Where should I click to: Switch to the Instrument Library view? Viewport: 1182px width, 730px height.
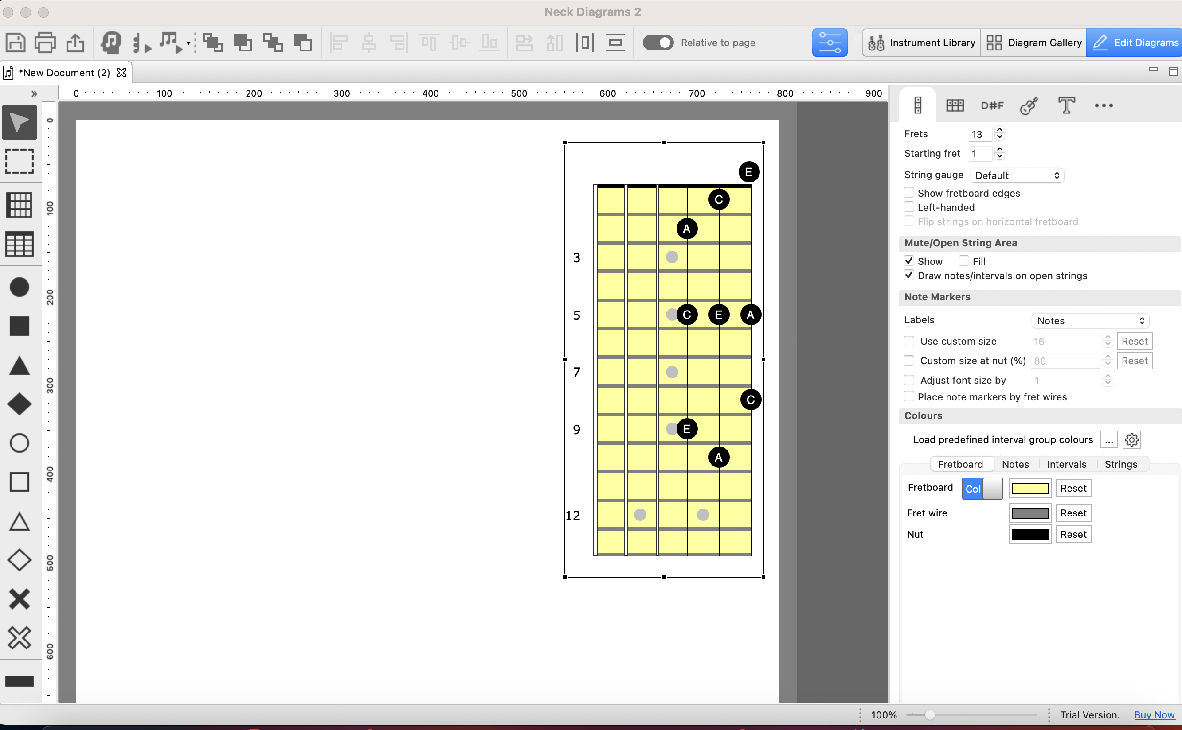[921, 43]
